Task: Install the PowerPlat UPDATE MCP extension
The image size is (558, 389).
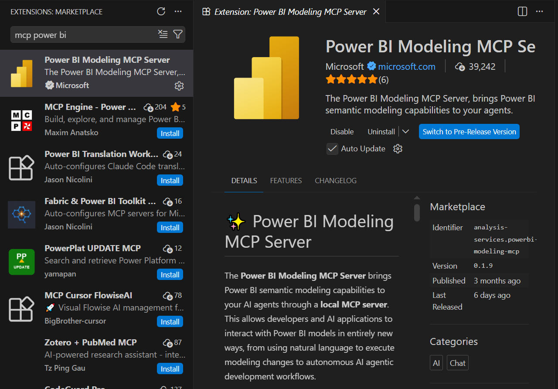Action: [x=170, y=275]
